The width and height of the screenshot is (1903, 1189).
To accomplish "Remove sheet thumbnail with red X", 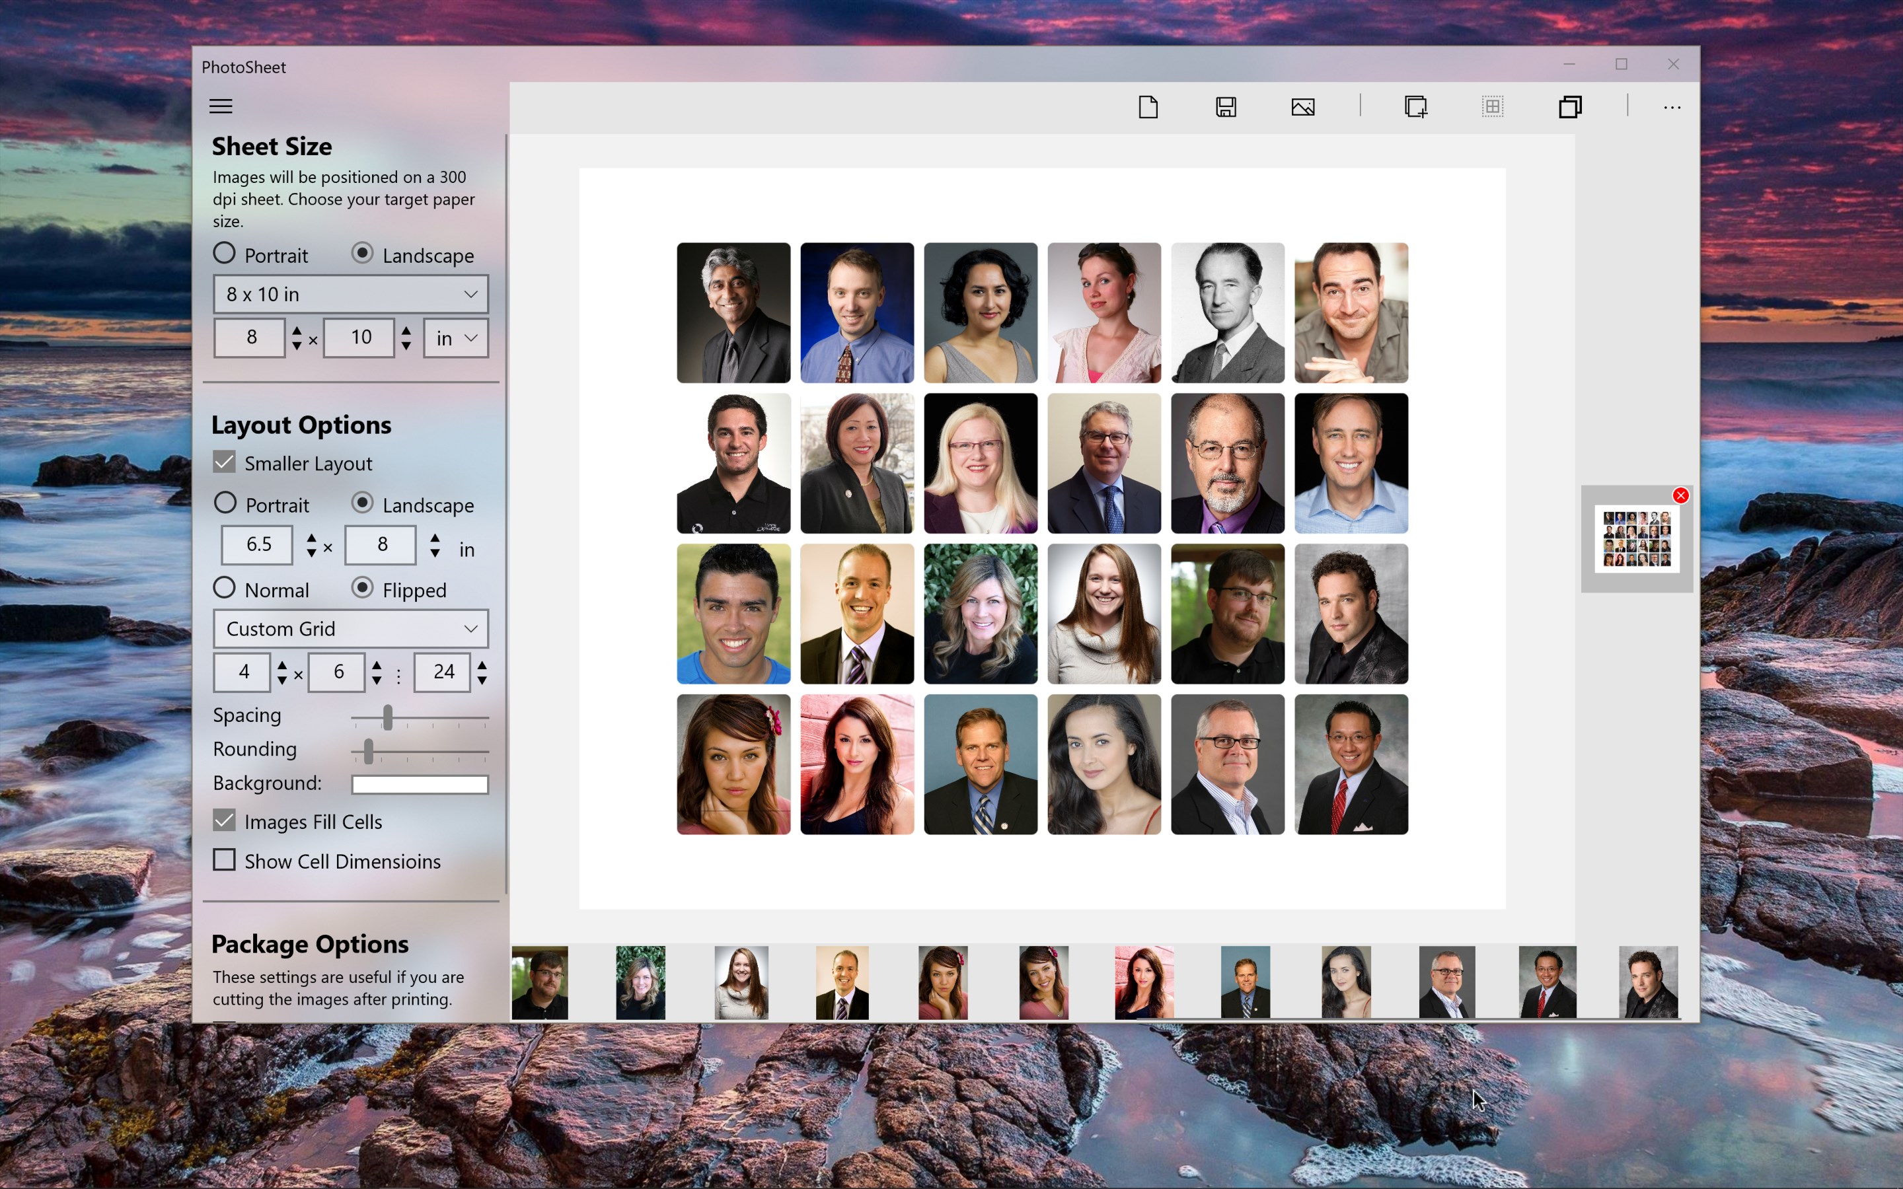I will coord(1680,495).
